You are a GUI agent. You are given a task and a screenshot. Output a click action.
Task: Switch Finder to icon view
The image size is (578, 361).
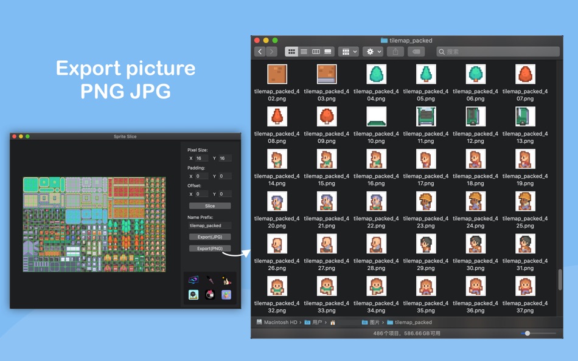pyautogui.click(x=291, y=52)
